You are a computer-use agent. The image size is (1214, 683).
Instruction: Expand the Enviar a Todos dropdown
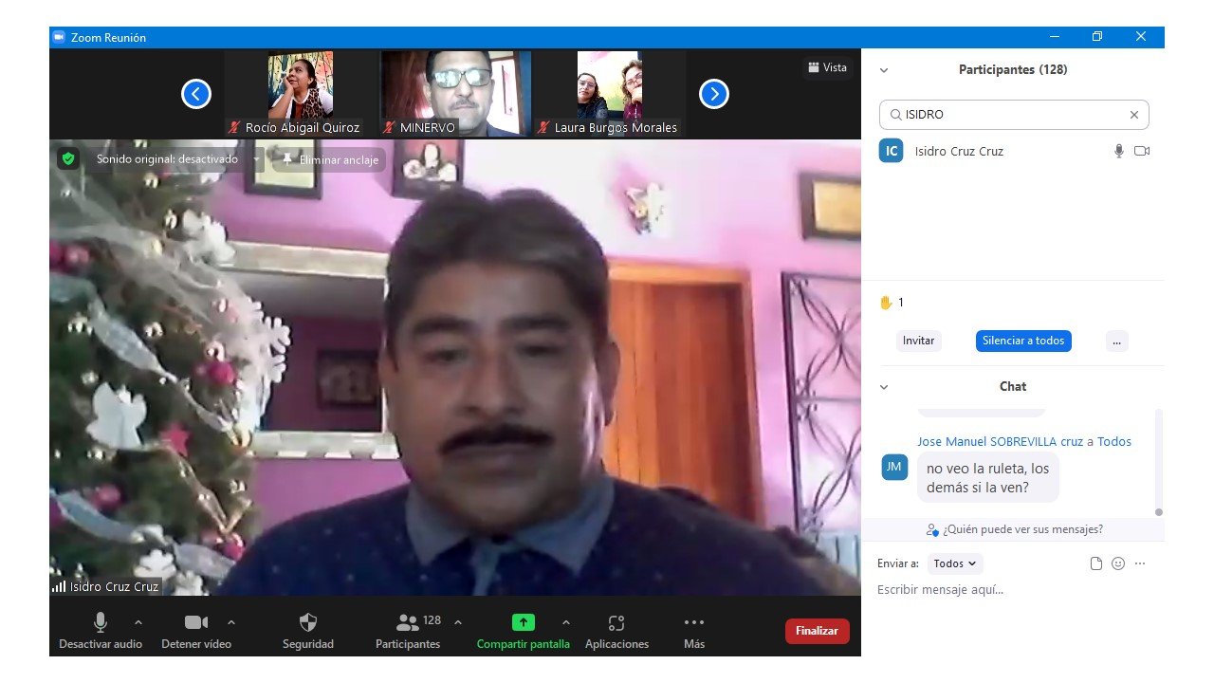pyautogui.click(x=955, y=563)
